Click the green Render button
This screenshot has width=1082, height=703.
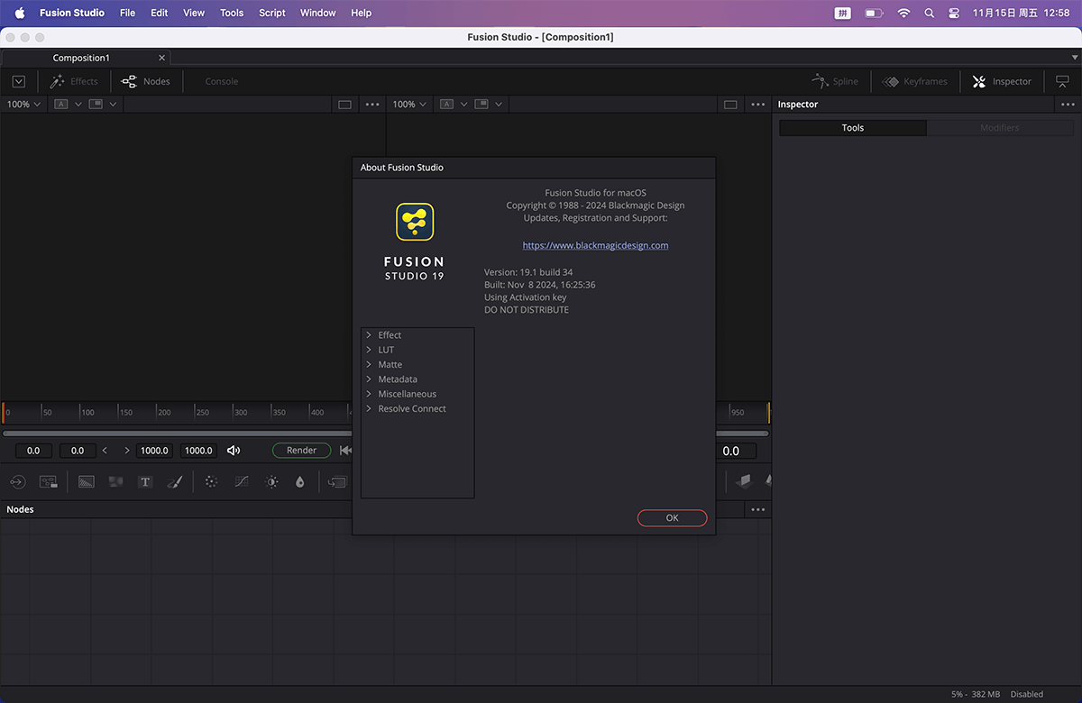point(301,451)
